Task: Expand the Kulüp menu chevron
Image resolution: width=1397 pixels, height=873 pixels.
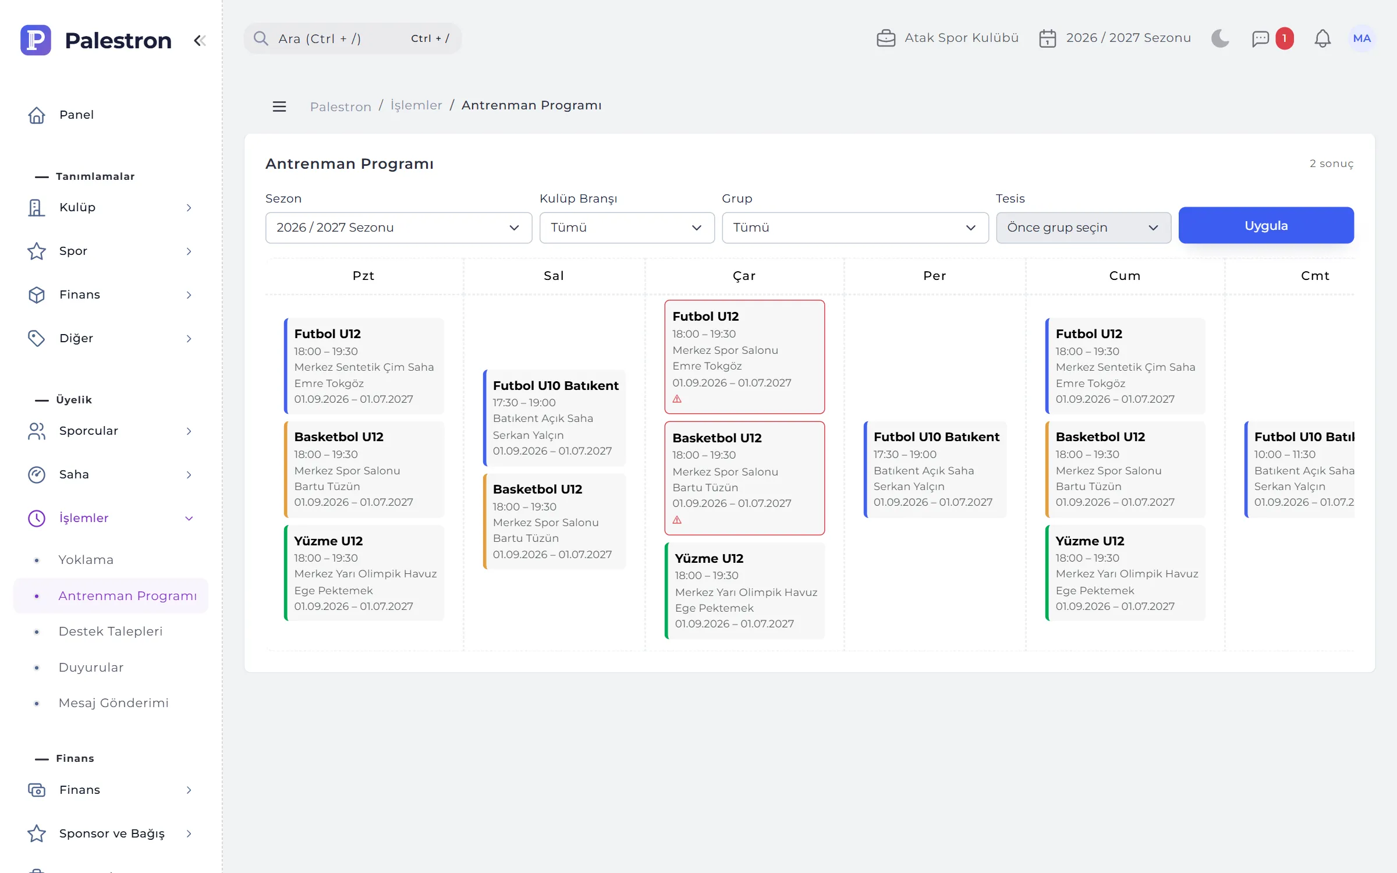Action: [x=189, y=208]
